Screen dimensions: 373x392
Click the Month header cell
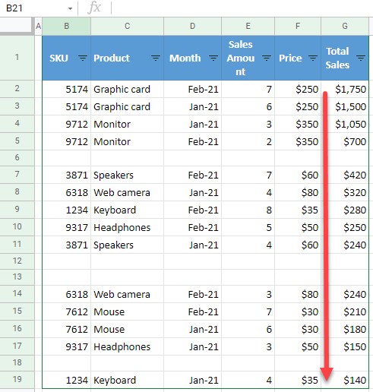[192, 58]
